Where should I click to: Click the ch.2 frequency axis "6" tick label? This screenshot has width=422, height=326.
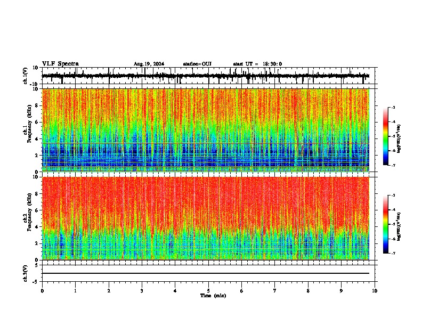click(37, 210)
